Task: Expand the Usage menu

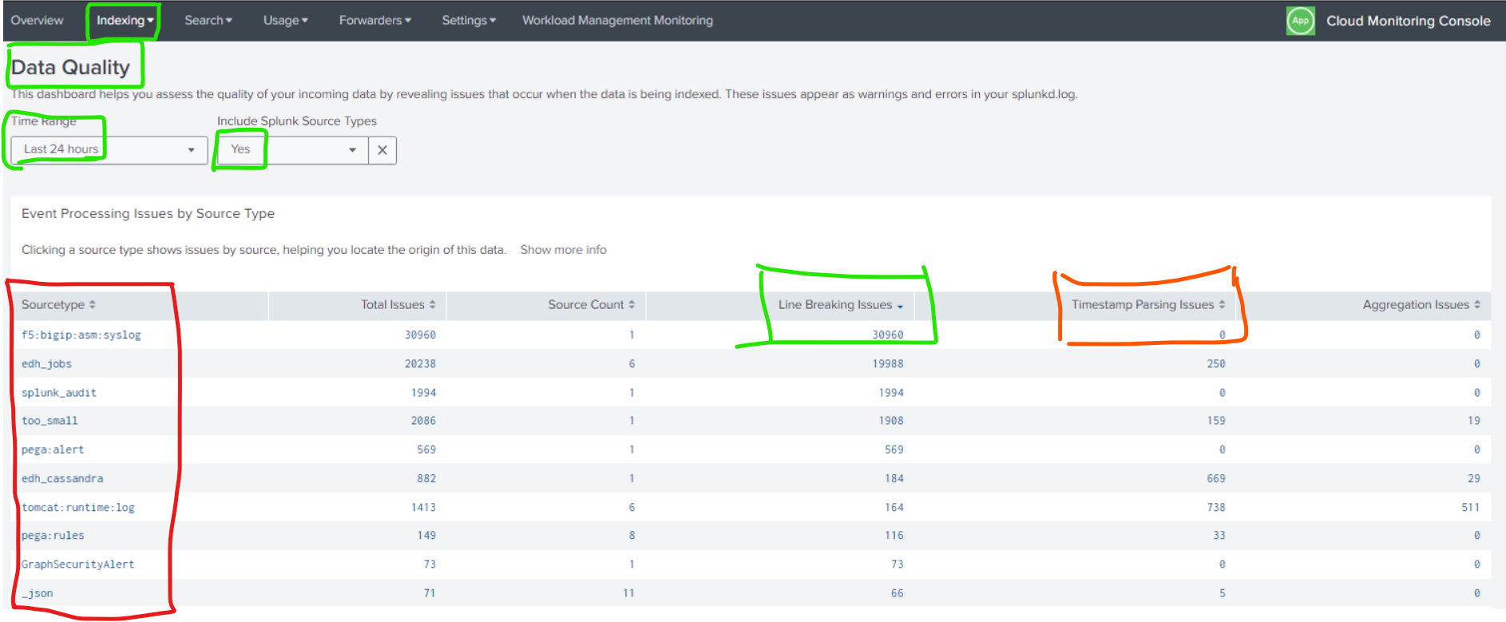Action: click(x=285, y=21)
